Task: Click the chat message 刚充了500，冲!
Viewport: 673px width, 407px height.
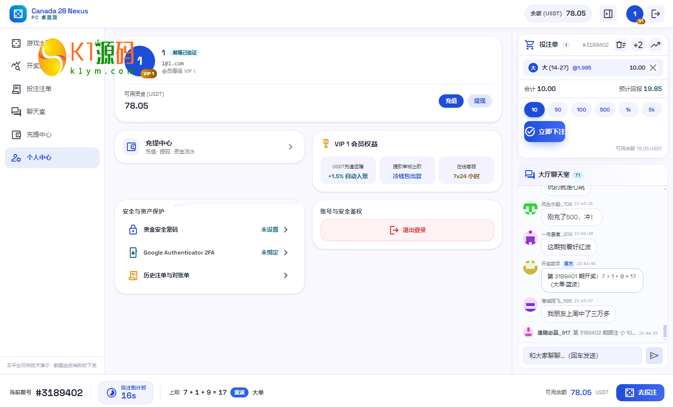Action: [x=571, y=217]
